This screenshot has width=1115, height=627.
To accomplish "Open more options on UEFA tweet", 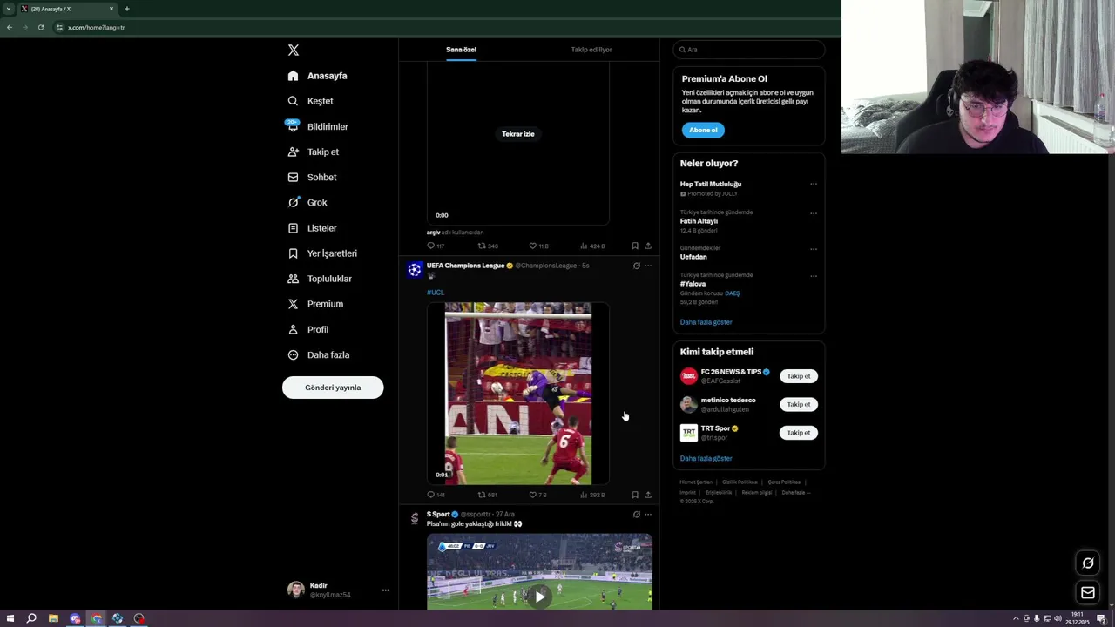I will (648, 266).
